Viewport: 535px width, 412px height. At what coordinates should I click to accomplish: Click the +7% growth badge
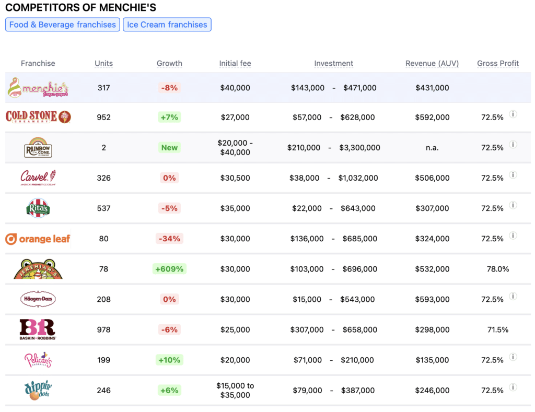coord(169,117)
